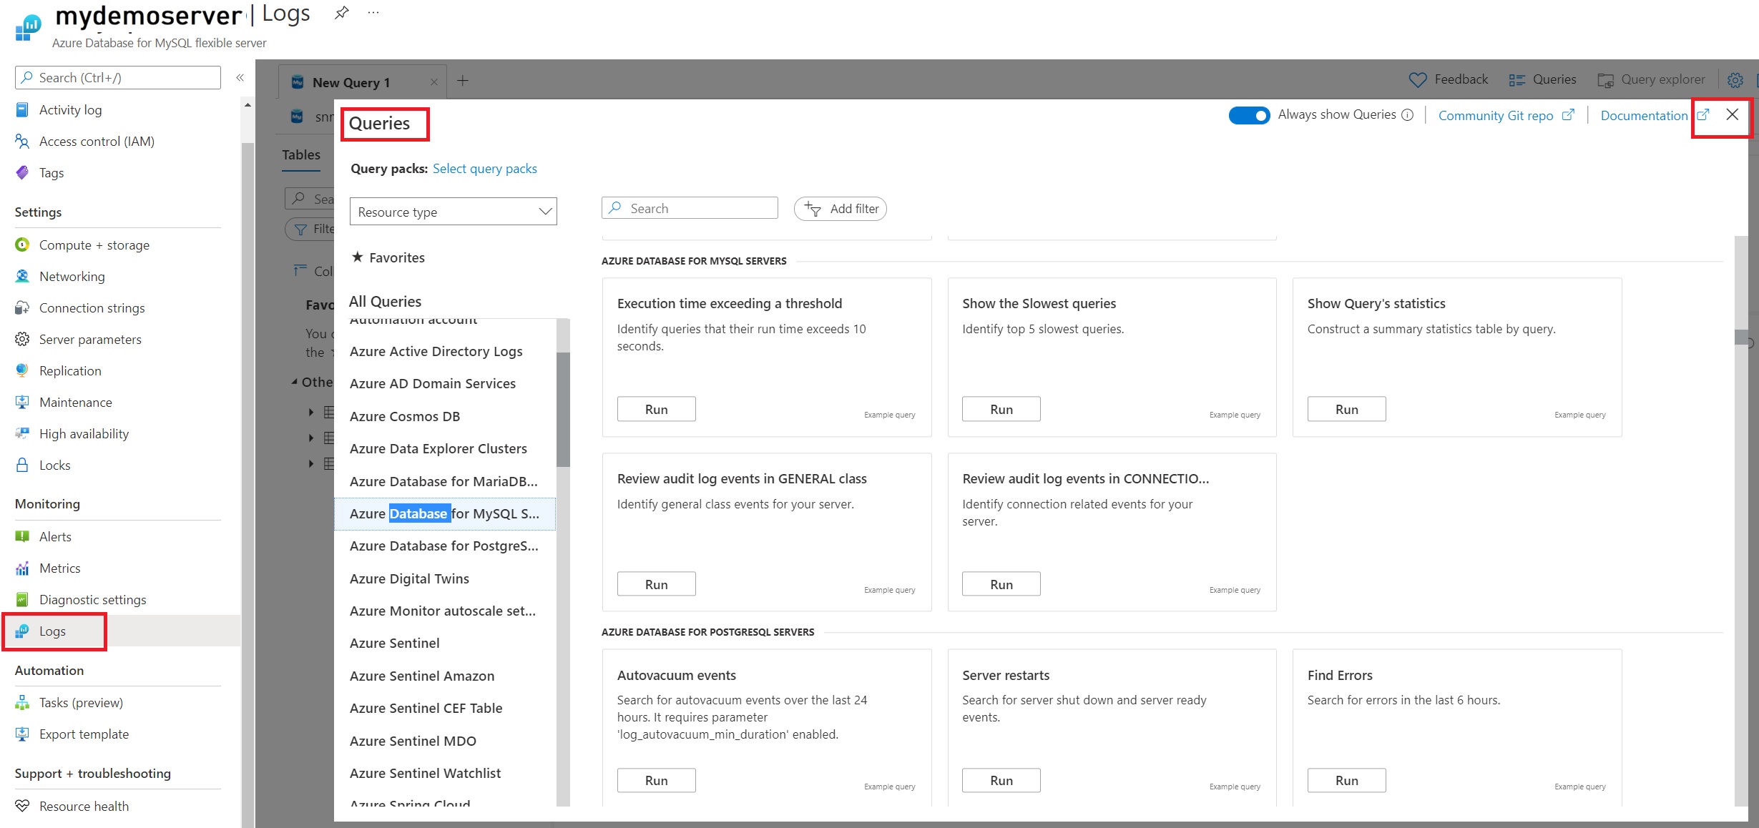Click the Select query packs link

[484, 168]
